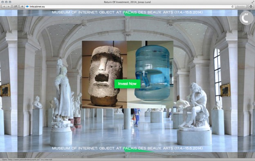
Task: Open the Downloads icon in Safari toolbar
Action: [x=251, y=7]
